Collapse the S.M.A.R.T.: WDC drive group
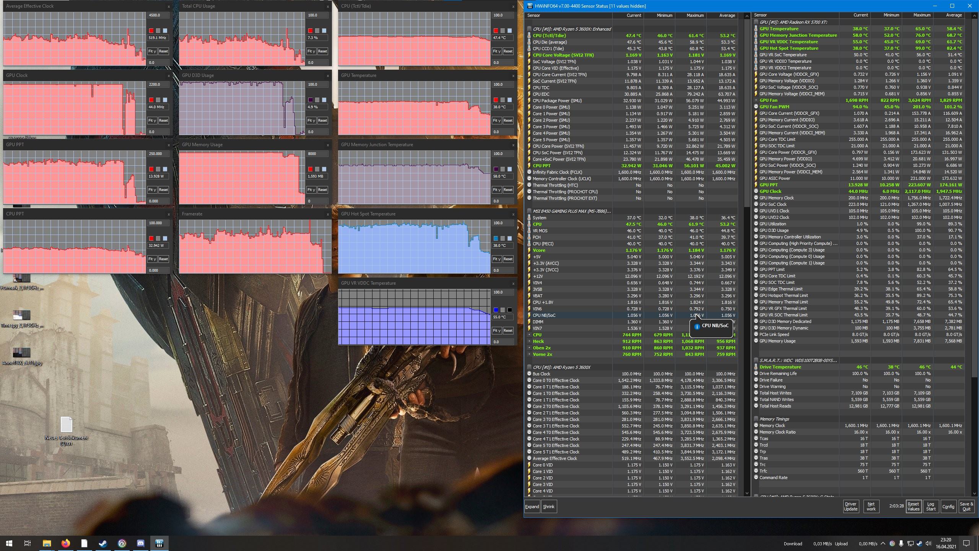The height and width of the screenshot is (551, 979). coord(756,360)
